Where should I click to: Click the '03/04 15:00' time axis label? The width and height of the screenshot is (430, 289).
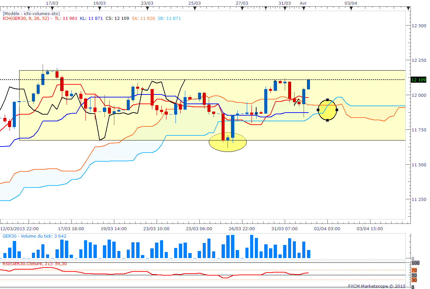point(370,229)
